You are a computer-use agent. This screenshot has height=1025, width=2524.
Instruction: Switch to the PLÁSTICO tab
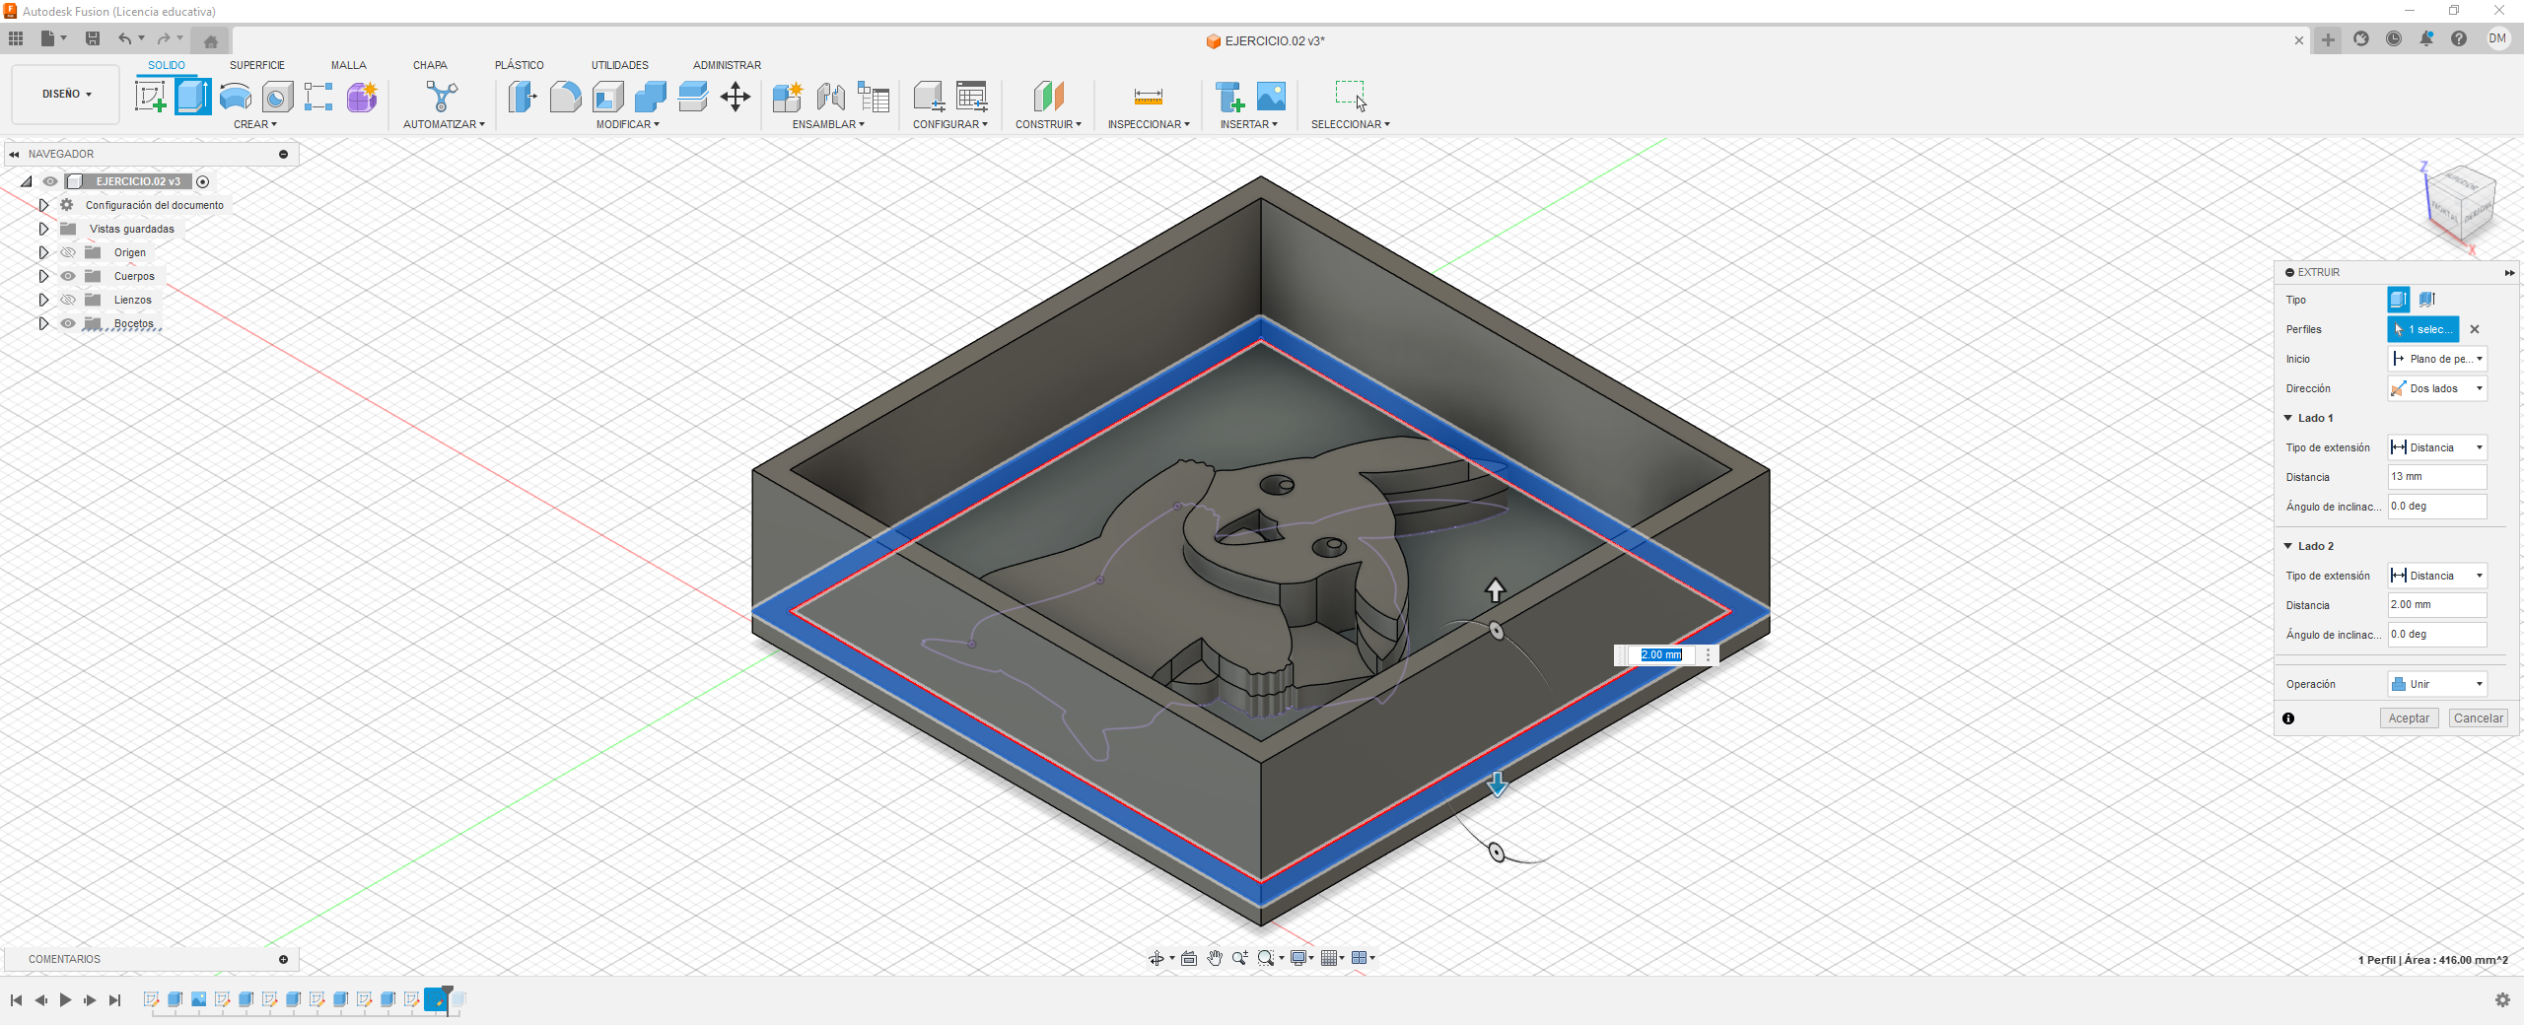pos(520,65)
